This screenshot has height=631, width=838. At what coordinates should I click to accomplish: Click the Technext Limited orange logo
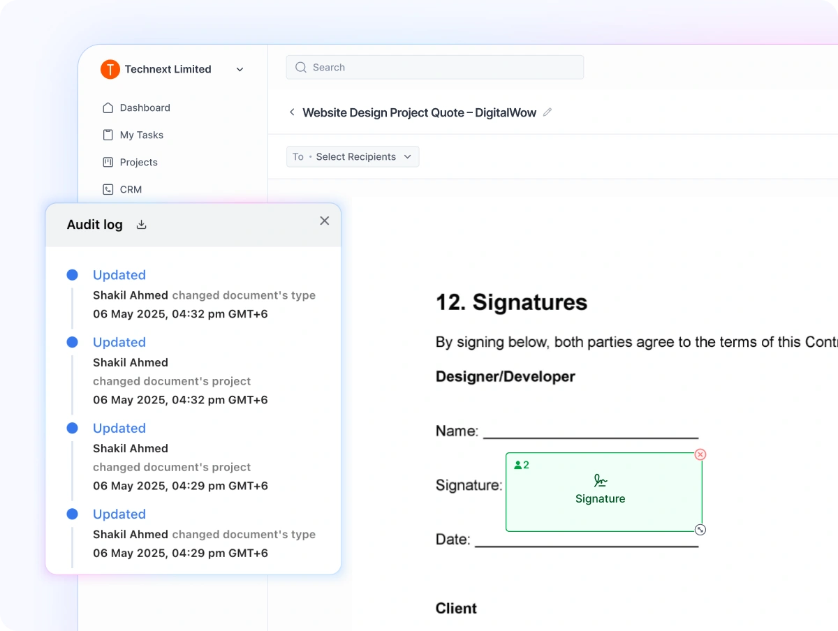pyautogui.click(x=110, y=69)
